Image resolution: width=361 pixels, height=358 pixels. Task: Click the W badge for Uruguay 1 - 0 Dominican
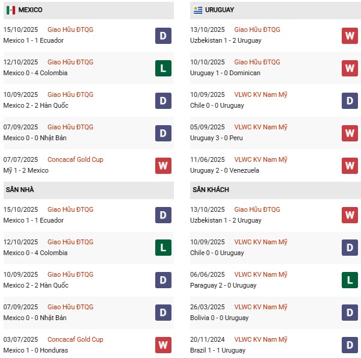click(350, 68)
